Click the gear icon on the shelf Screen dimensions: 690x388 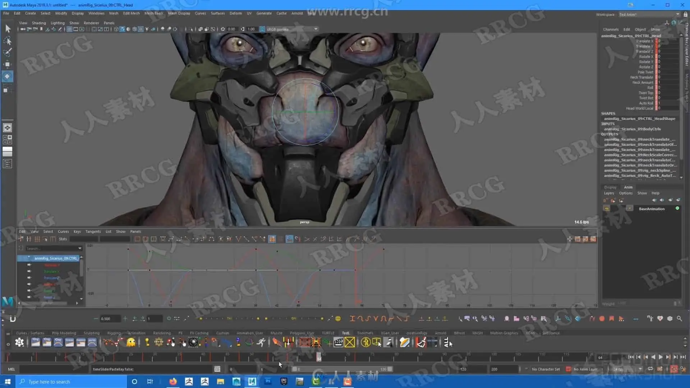(19, 342)
